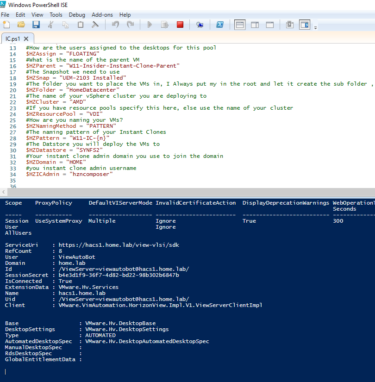Viewport: 375px width, 382px height.
Task: Click the AUTOMATED type value in console
Action: click(100, 335)
